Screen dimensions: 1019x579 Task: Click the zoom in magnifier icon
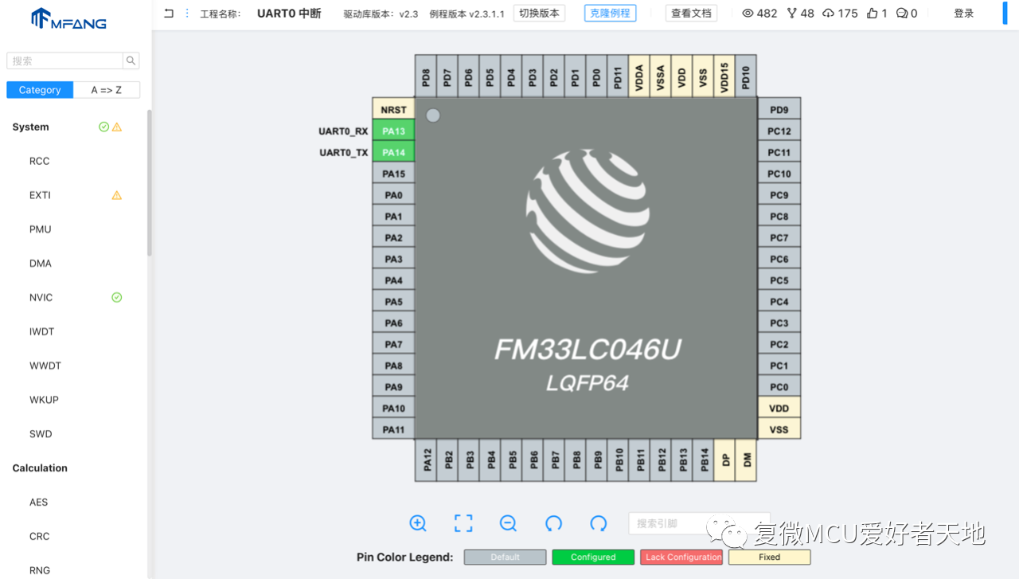[x=418, y=523]
